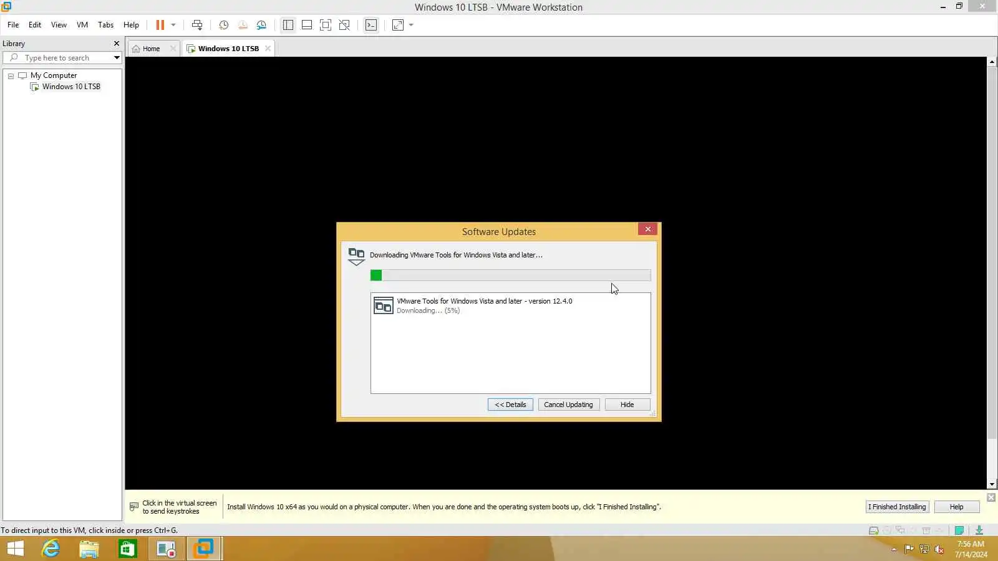The image size is (998, 561).
Task: Select Windows 10 LTSB in library tree
Action: 71,87
